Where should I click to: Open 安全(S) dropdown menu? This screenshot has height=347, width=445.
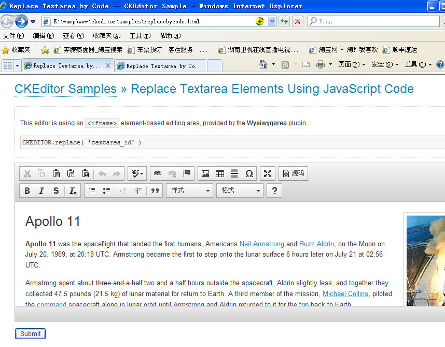pos(385,64)
